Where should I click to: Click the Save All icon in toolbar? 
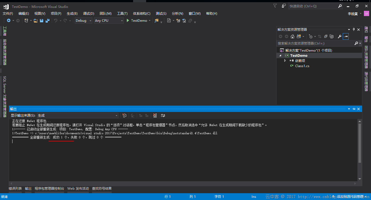point(48,21)
